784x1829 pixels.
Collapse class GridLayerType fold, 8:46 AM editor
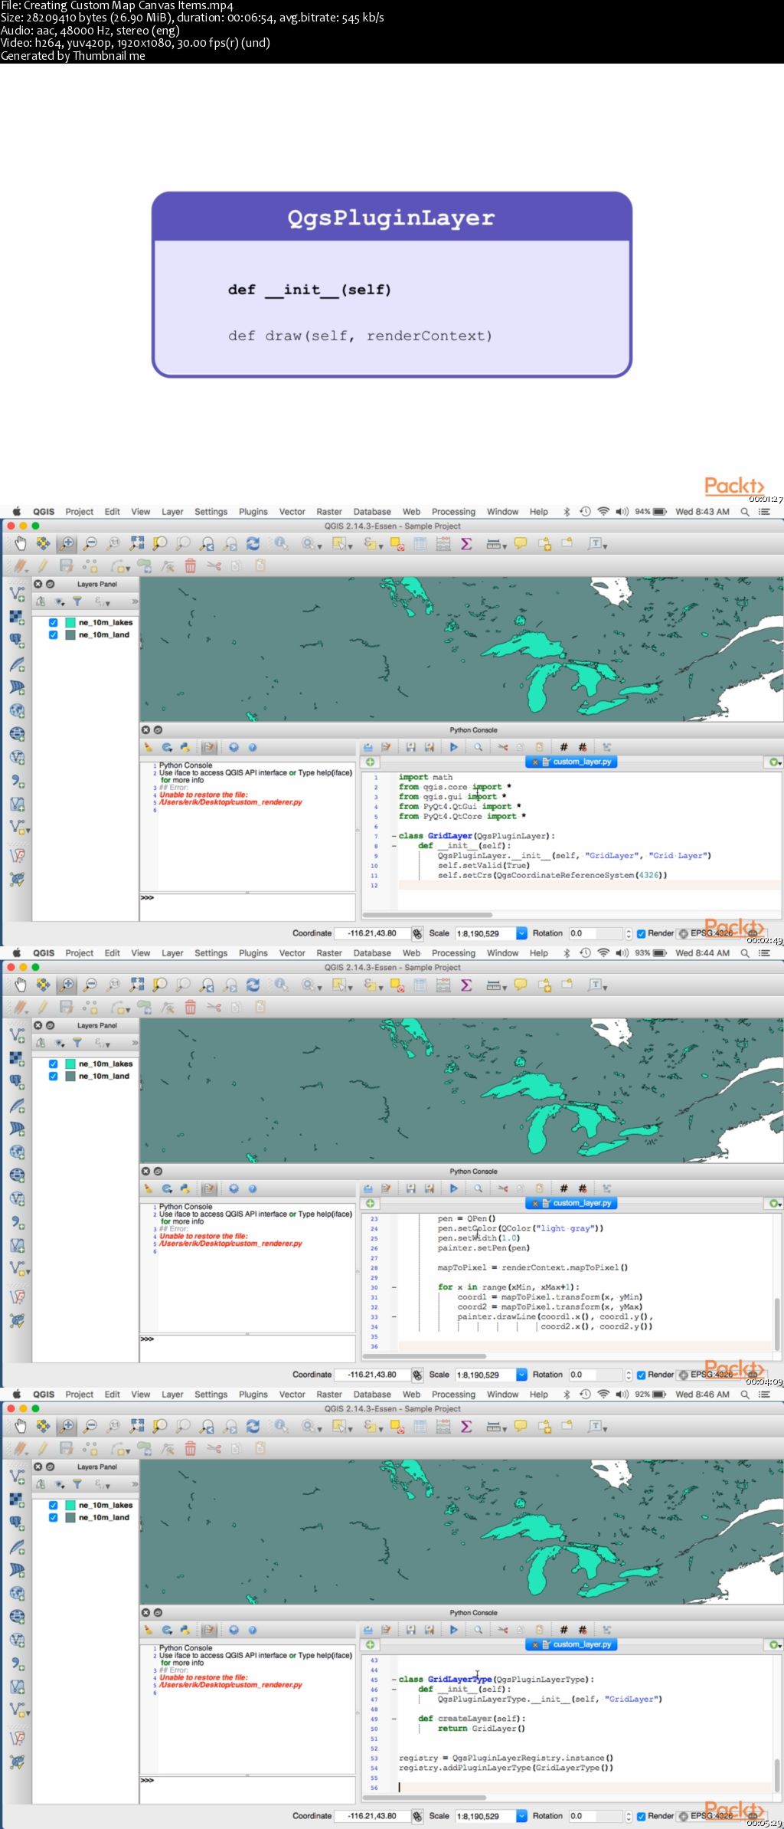point(394,1680)
